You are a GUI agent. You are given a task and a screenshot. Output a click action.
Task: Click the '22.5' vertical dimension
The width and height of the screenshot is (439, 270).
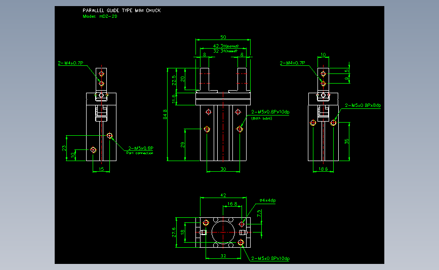click(174, 81)
